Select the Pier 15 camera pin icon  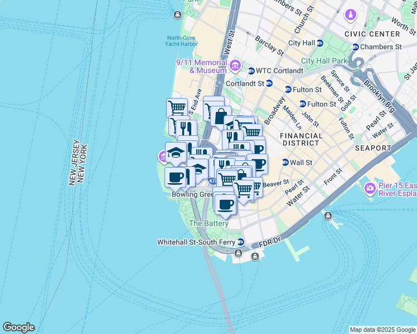coord(370,189)
